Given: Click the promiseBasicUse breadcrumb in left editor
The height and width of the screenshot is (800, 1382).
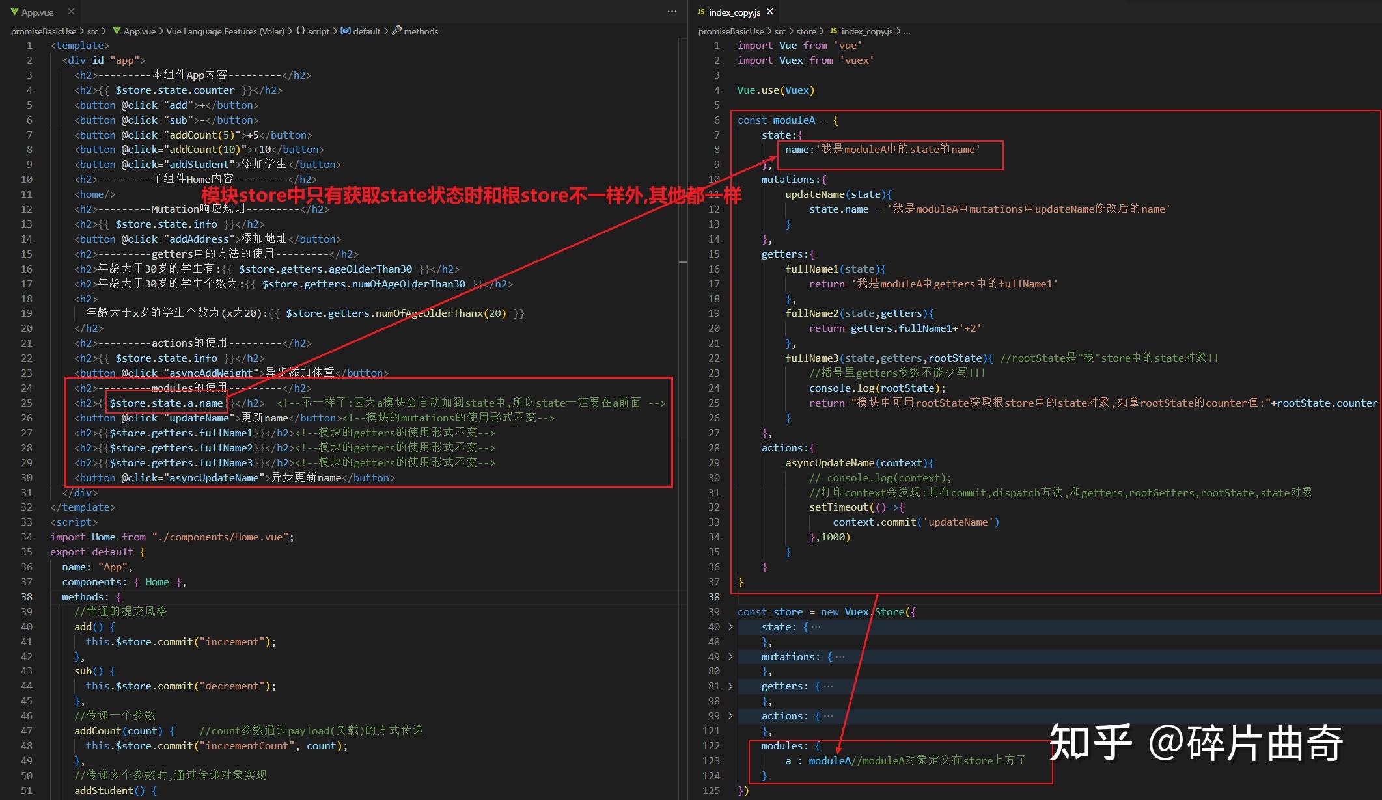Looking at the screenshot, I should point(43,31).
